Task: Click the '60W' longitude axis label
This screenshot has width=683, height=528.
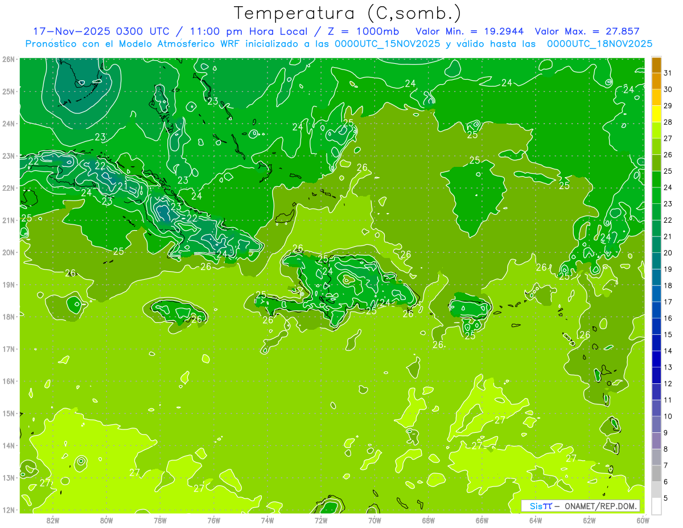Action: pyautogui.click(x=643, y=520)
